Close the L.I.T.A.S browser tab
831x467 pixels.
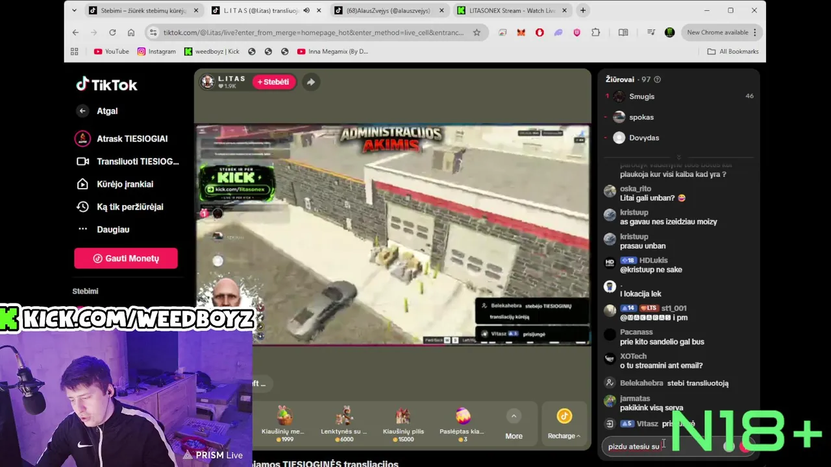point(319,10)
